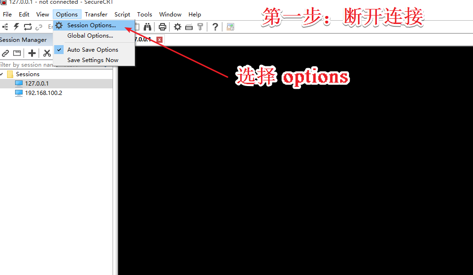Screen dimensions: 473x275
Task: Select Save Settings Now menu entry
Action: coord(94,60)
